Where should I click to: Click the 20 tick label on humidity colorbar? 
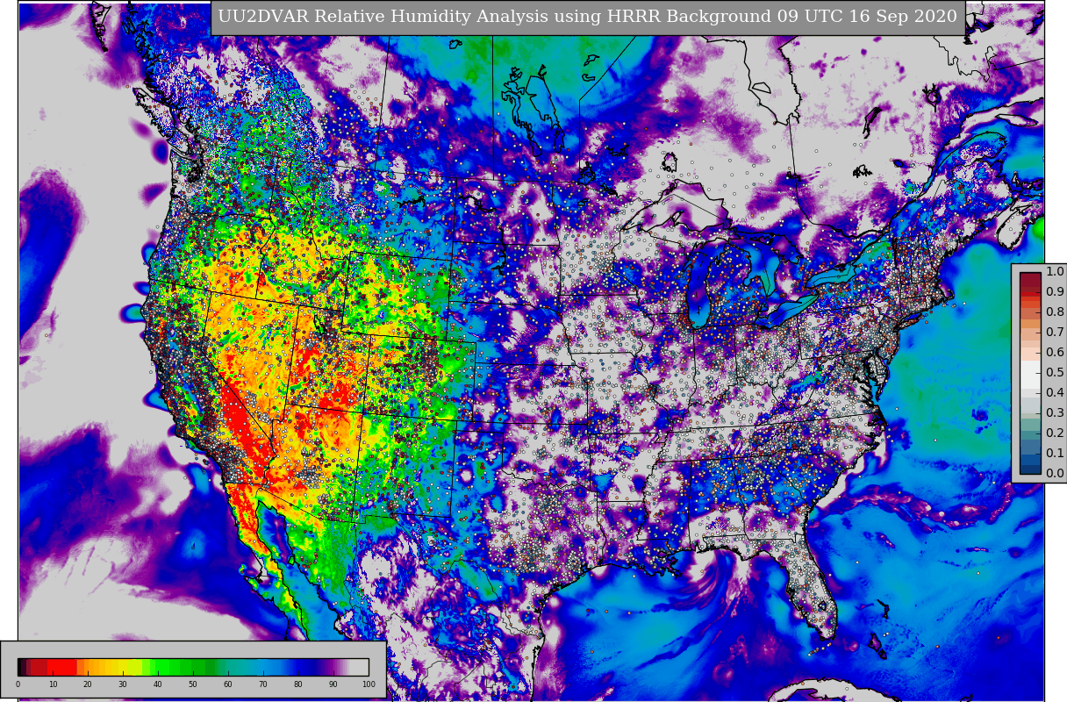(x=88, y=684)
